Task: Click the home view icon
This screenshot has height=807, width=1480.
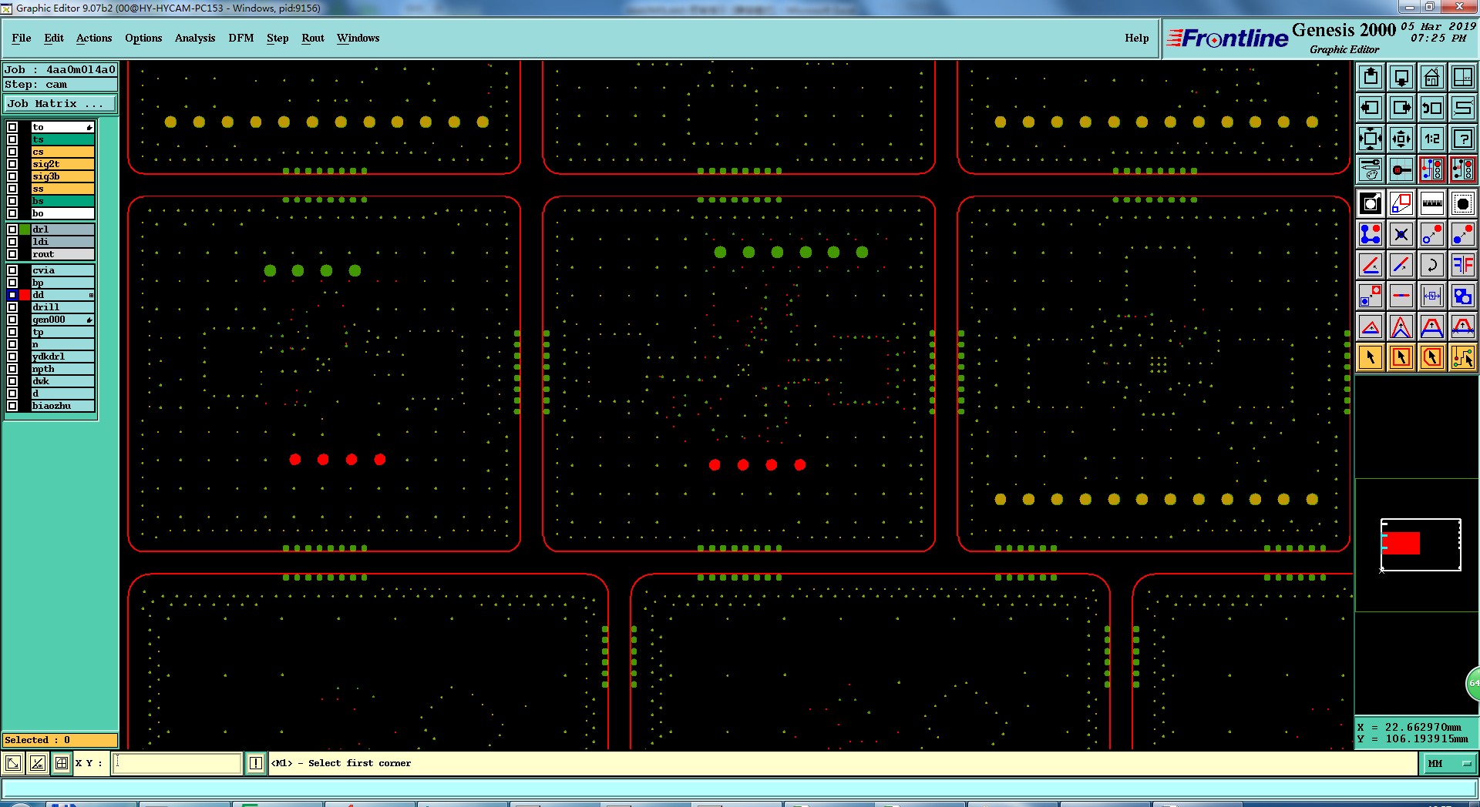Action: 1431,77
